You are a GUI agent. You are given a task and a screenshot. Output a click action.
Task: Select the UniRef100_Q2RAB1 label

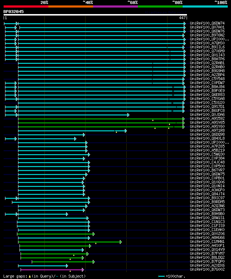coord(207,63)
